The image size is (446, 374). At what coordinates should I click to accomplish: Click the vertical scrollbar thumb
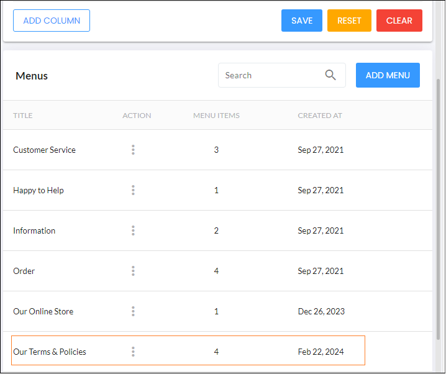[439, 209]
